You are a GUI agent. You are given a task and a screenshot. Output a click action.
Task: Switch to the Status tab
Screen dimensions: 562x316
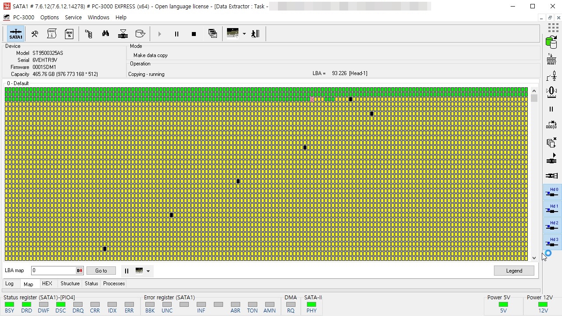[91, 284]
